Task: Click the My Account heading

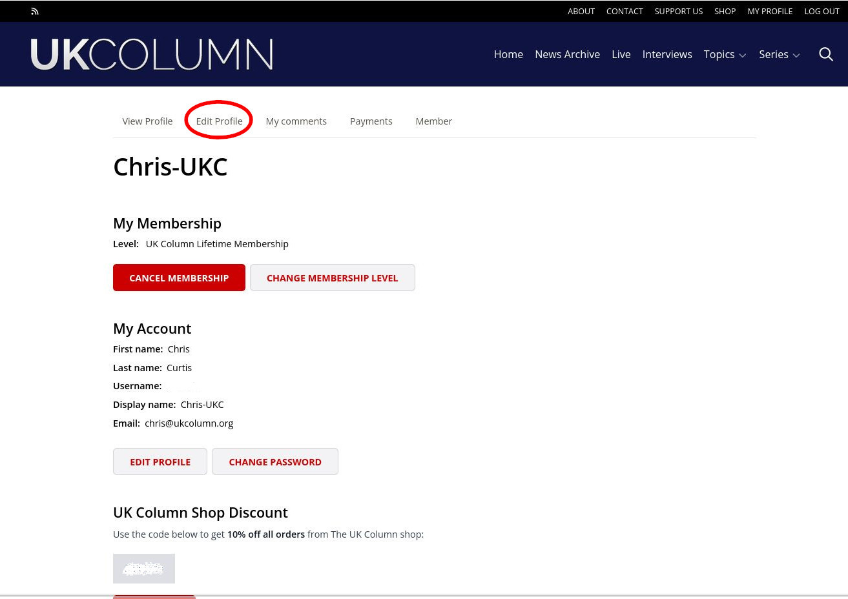Action: pos(152,329)
